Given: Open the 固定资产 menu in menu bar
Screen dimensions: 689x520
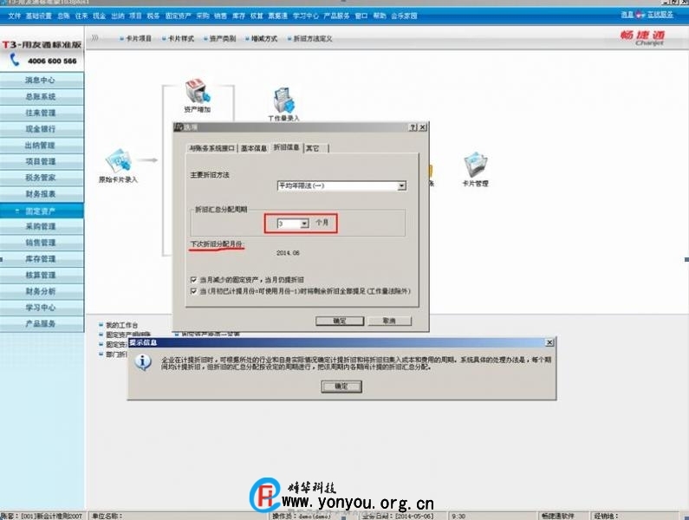Looking at the screenshot, I should click(x=178, y=16).
